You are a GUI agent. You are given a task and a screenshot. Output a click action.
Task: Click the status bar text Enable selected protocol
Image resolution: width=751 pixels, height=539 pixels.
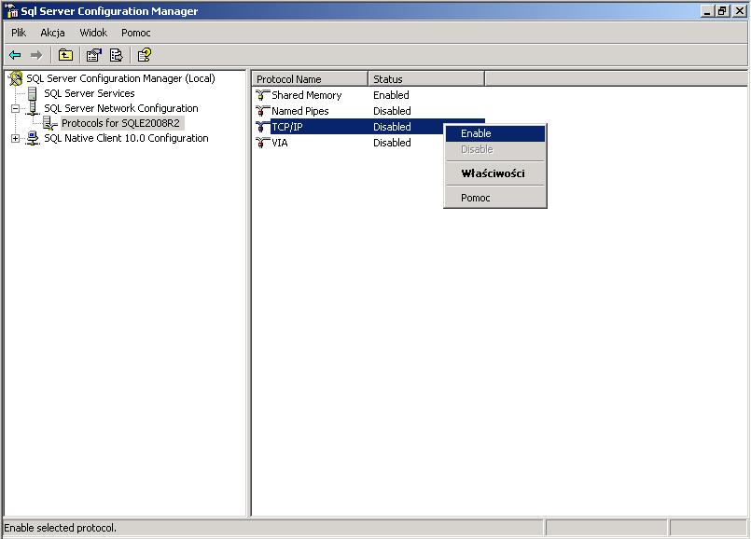60,528
